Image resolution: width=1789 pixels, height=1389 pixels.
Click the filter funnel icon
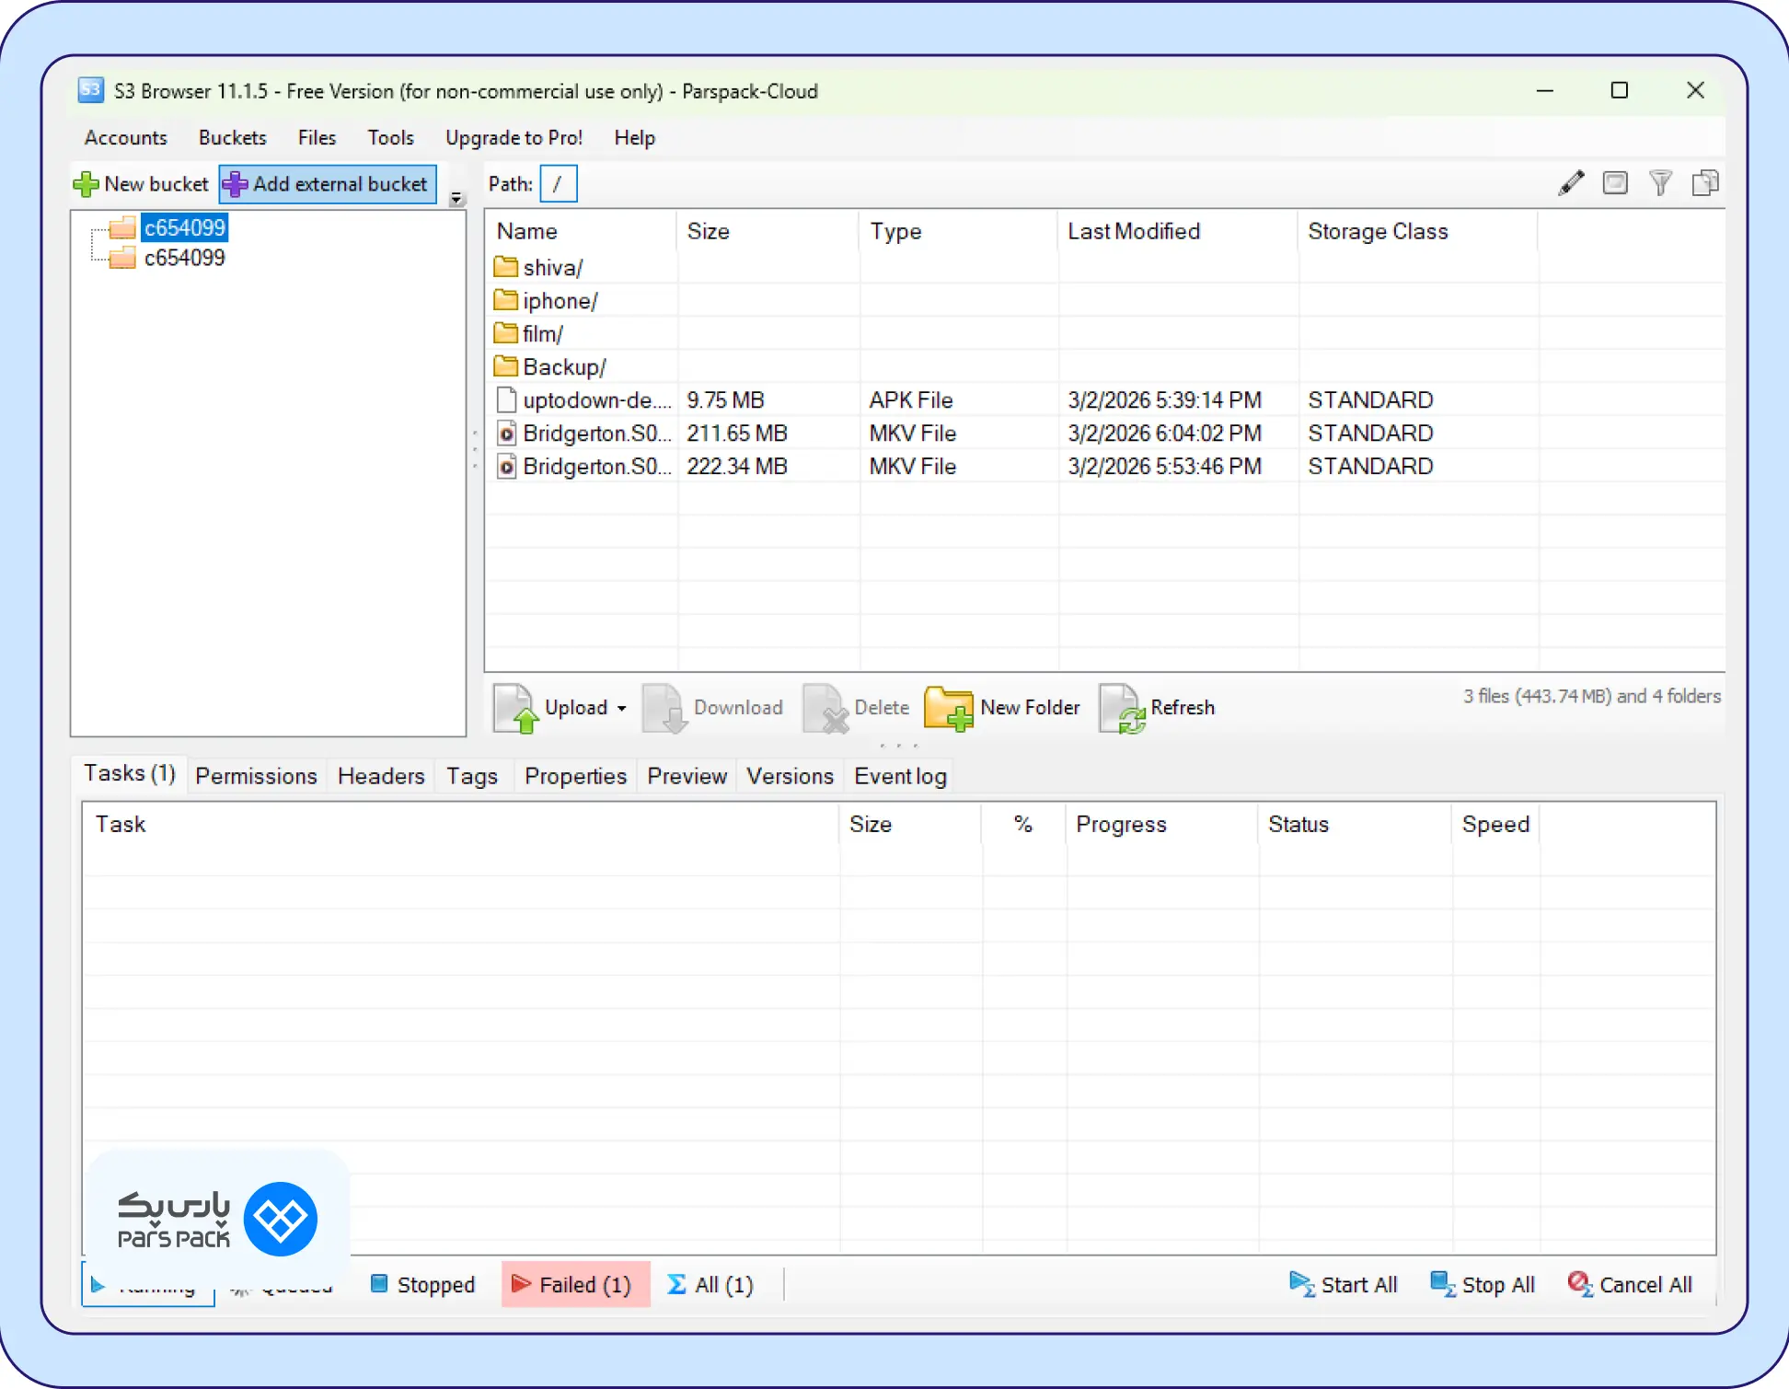pyautogui.click(x=1660, y=183)
